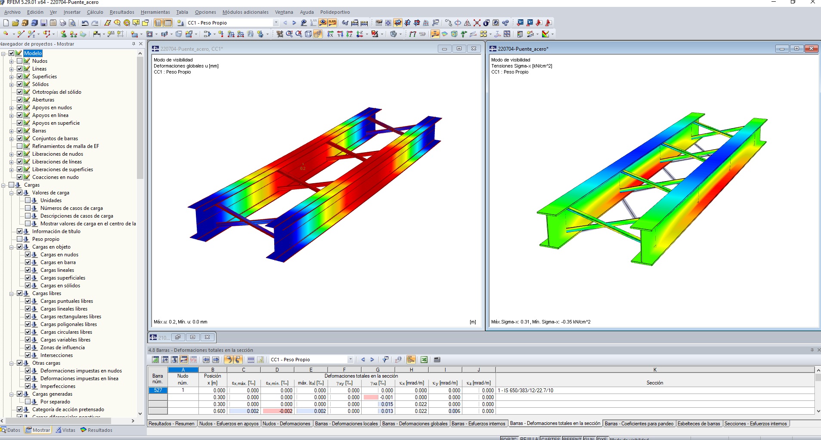Select the mirror tool icon
Screen dimensions: 821x440
pos(467,23)
